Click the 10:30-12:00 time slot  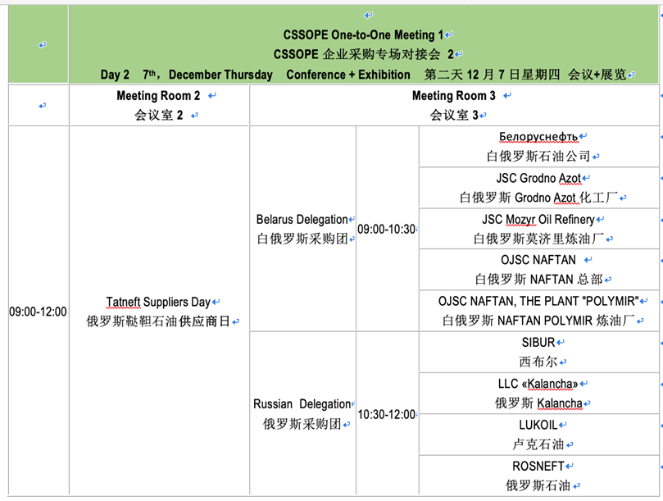(386, 415)
